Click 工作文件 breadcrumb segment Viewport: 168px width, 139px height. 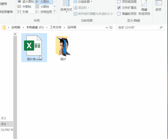[55, 27]
